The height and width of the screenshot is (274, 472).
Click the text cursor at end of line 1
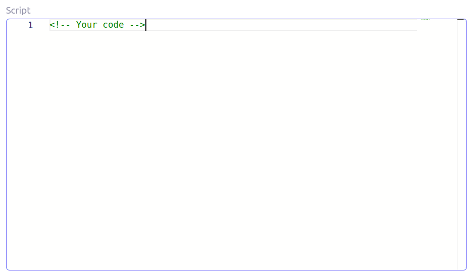146,25
